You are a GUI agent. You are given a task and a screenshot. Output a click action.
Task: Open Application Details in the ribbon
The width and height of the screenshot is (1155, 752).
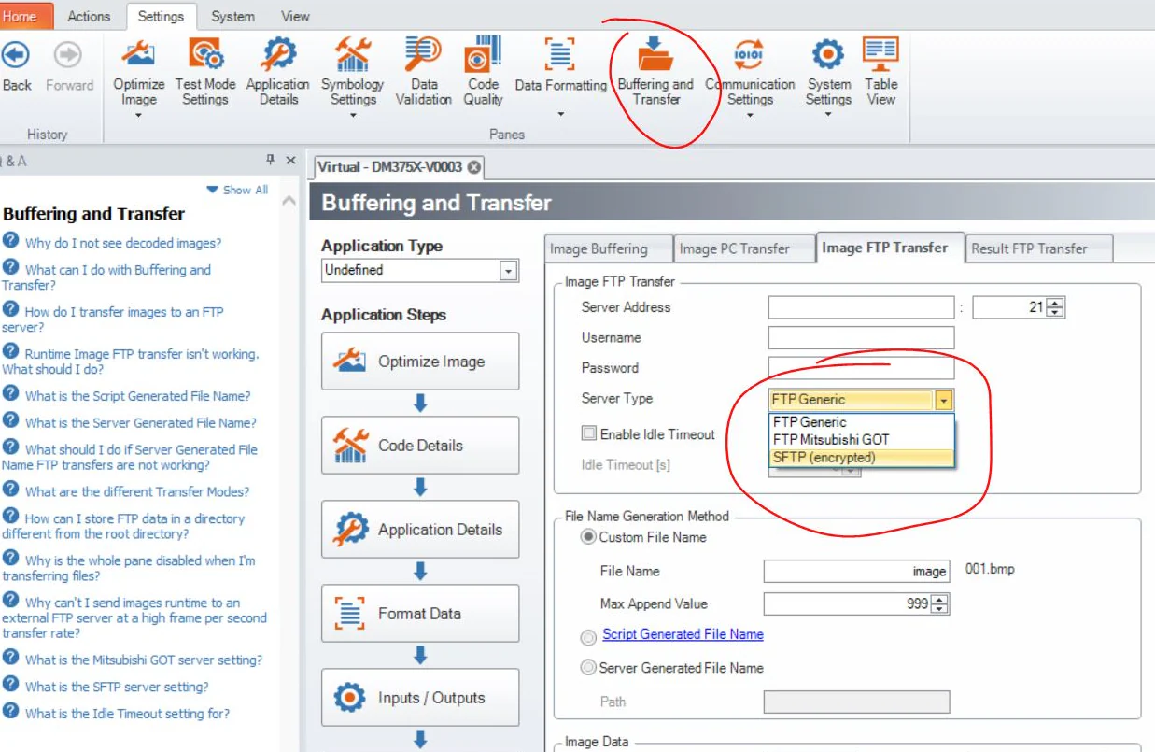278,56
